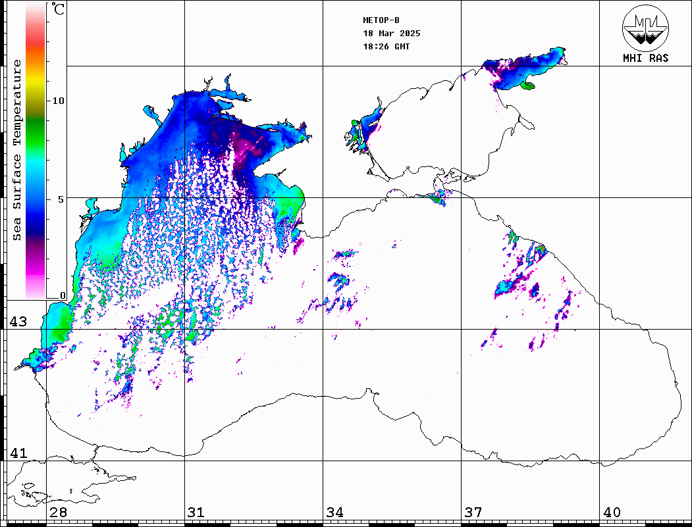The height and width of the screenshot is (527, 692).
Task: Click the longitude label "34"
Action: [335, 512]
